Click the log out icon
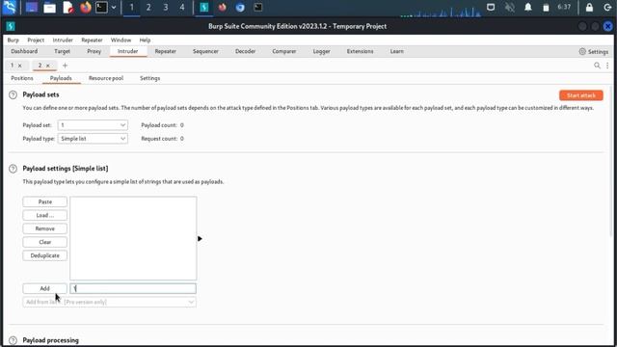Screen dimensions: 617x347 (607, 7)
